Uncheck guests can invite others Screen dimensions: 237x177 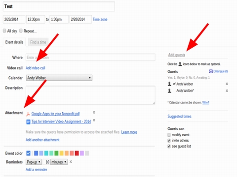tap(169, 141)
